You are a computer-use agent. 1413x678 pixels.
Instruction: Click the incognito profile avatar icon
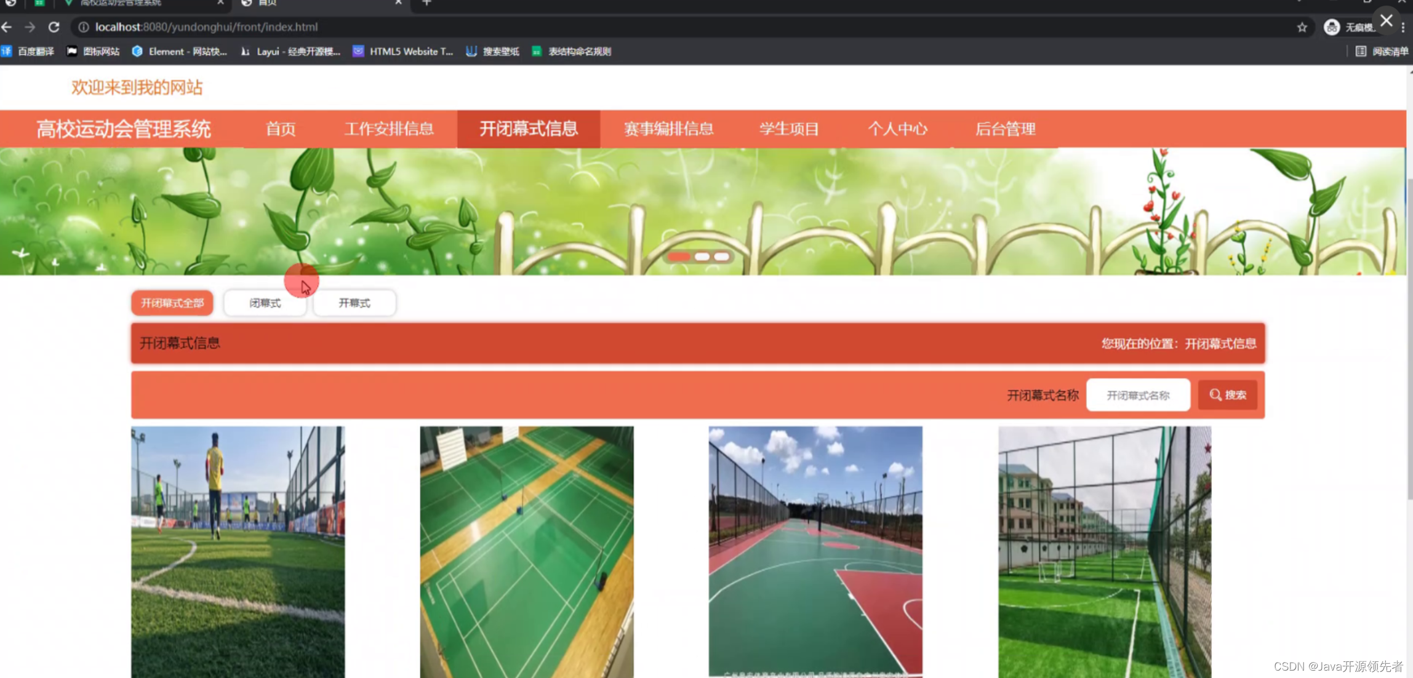pos(1331,27)
